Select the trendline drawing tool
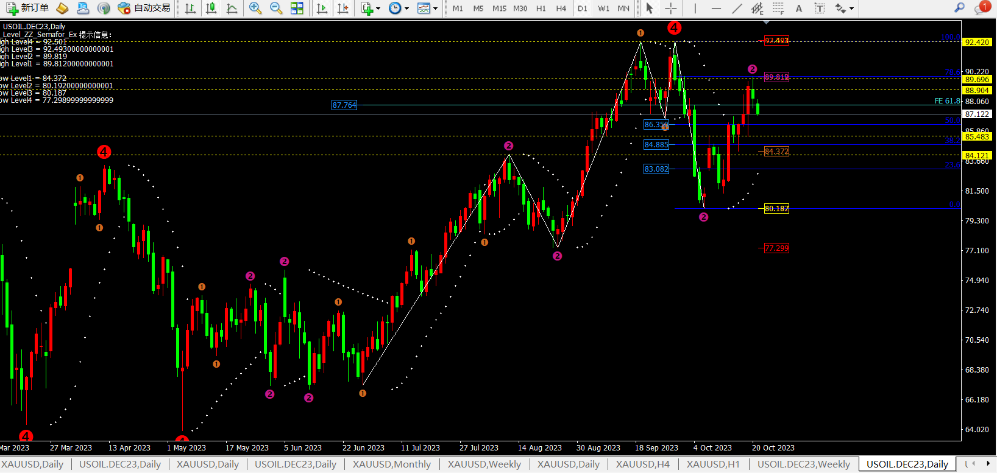Image resolution: width=997 pixels, height=473 pixels. click(737, 8)
